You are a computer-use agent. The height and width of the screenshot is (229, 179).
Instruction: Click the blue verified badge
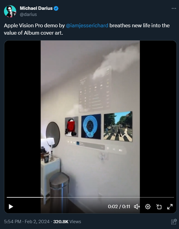(x=56, y=8)
